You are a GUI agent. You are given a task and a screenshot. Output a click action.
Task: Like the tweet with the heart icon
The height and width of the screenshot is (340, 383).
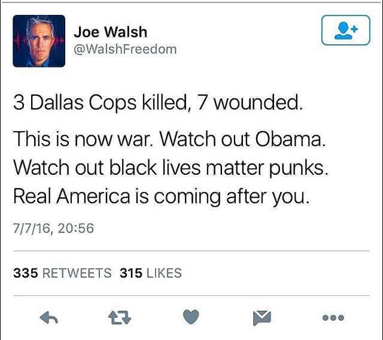click(191, 317)
